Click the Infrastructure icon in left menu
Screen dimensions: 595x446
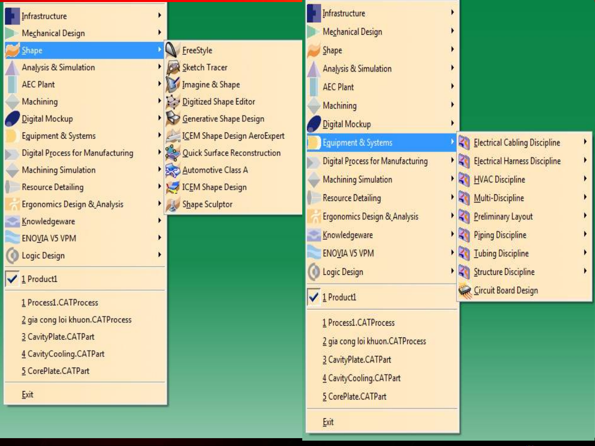(x=12, y=16)
